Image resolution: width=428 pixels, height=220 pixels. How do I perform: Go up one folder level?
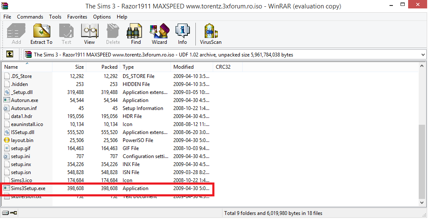click(10, 54)
